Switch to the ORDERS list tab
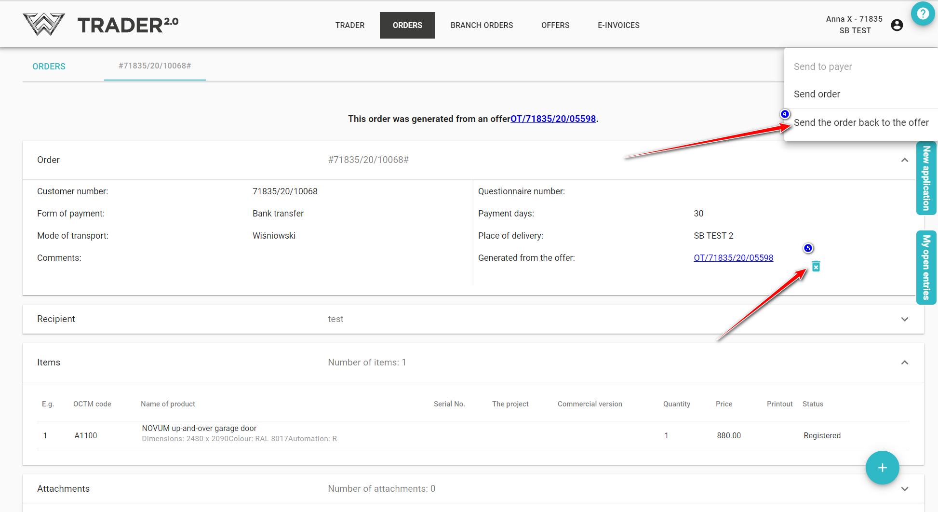This screenshot has width=938, height=512. pos(49,67)
